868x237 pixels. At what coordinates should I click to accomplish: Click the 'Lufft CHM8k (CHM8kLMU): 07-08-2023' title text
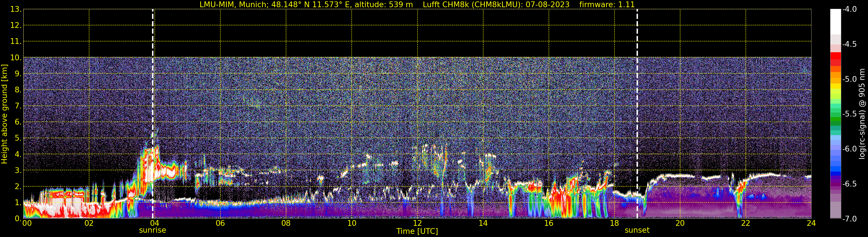pos(496,5)
